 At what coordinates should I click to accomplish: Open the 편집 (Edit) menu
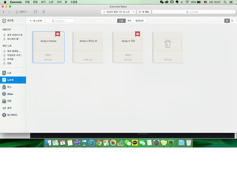pyautogui.click(x=35, y=2)
